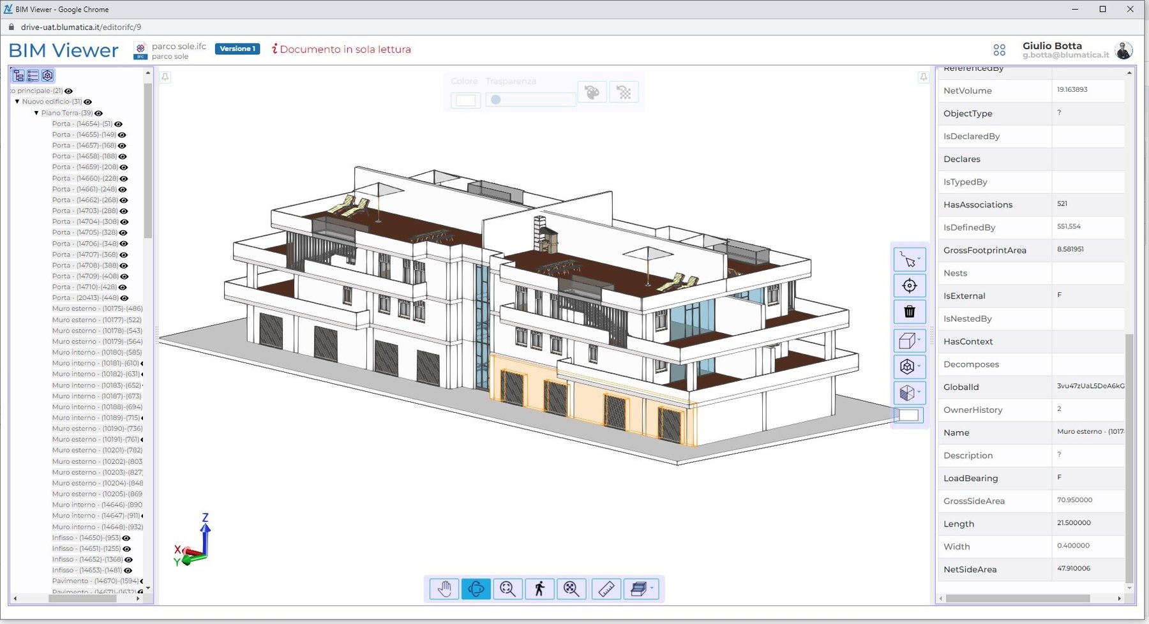
Task: Click the parco sole.ifc file name
Action: point(179,45)
